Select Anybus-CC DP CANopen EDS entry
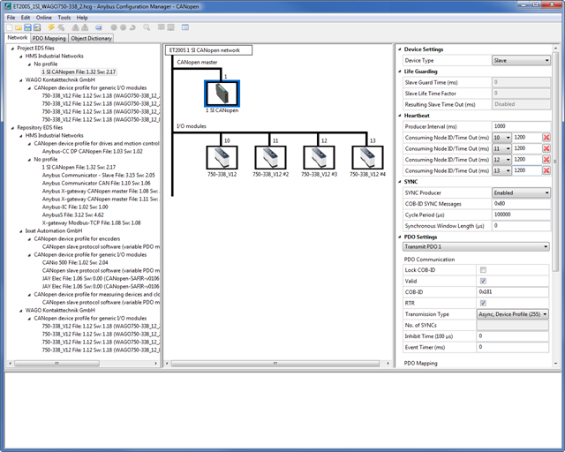The image size is (565, 452). pyautogui.click(x=92, y=151)
